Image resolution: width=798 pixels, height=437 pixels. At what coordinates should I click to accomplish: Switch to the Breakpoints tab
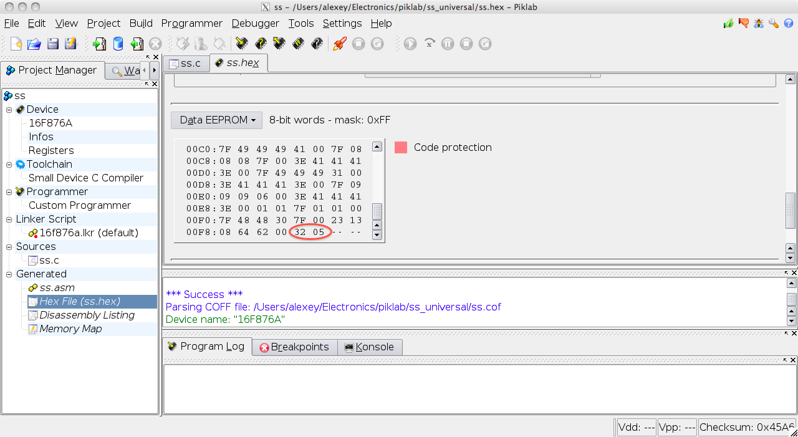click(x=294, y=347)
